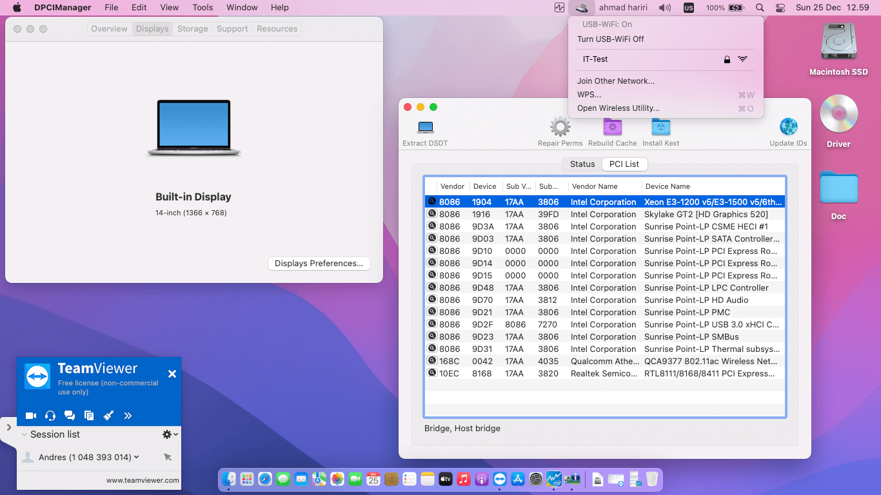Click the TeamViewer headset audio icon
Screen dimensions: 881x495
(x=50, y=416)
